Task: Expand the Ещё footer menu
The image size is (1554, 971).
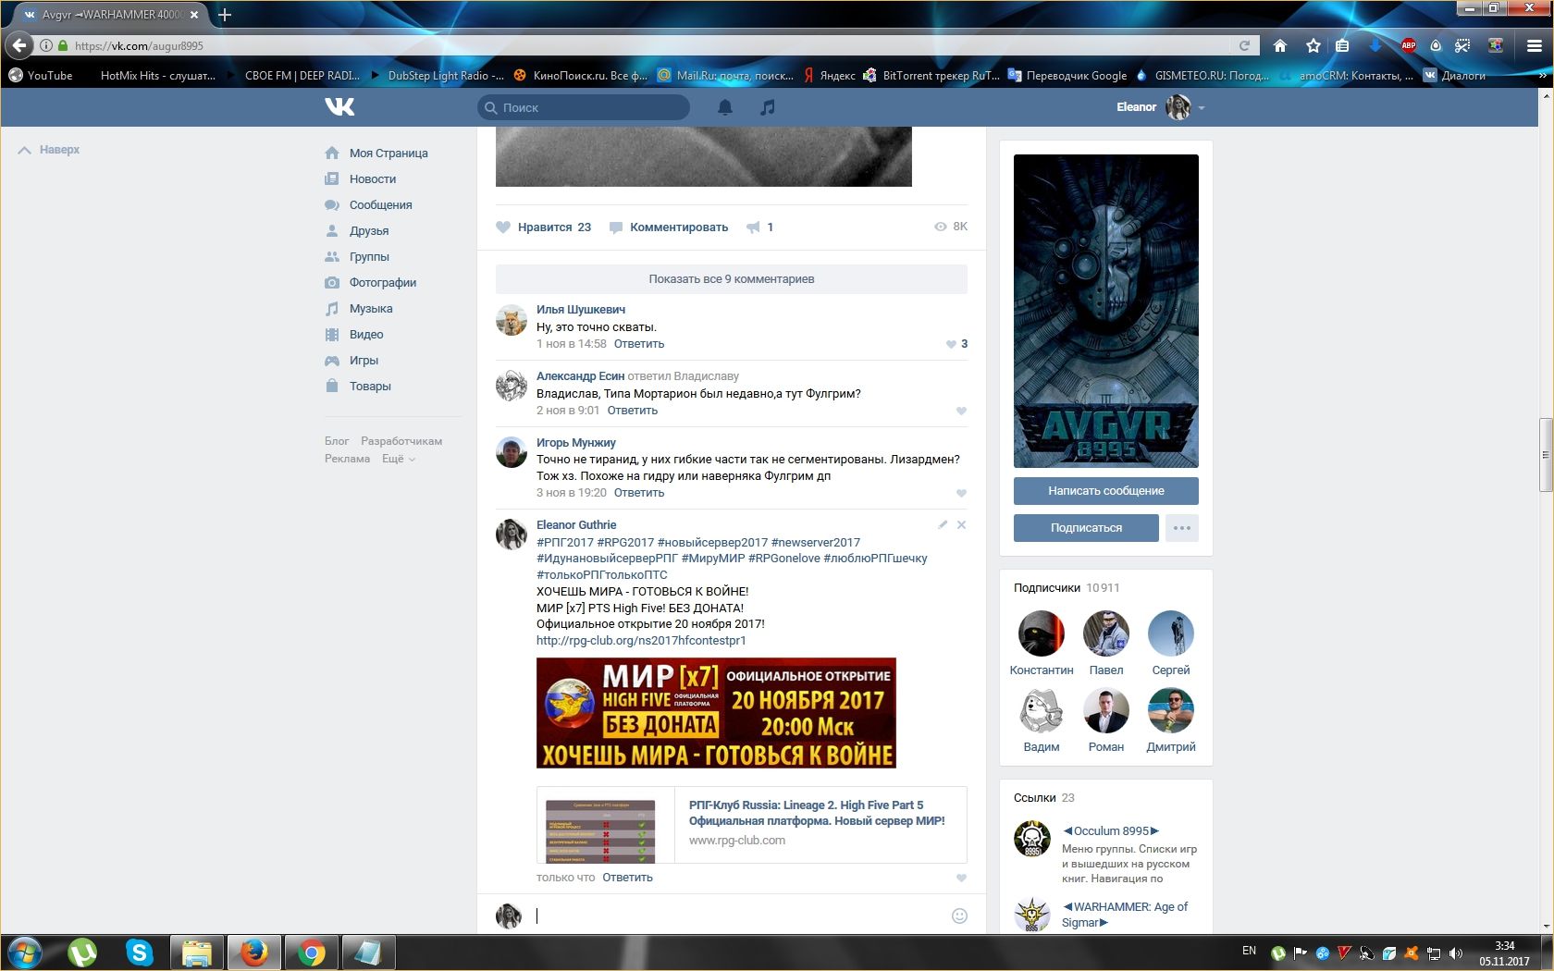Action: tap(398, 459)
